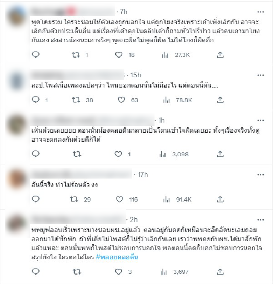The height and width of the screenshot is (284, 280).
Task: Like the 1h tweet with 1 like
Action: click(x=118, y=154)
